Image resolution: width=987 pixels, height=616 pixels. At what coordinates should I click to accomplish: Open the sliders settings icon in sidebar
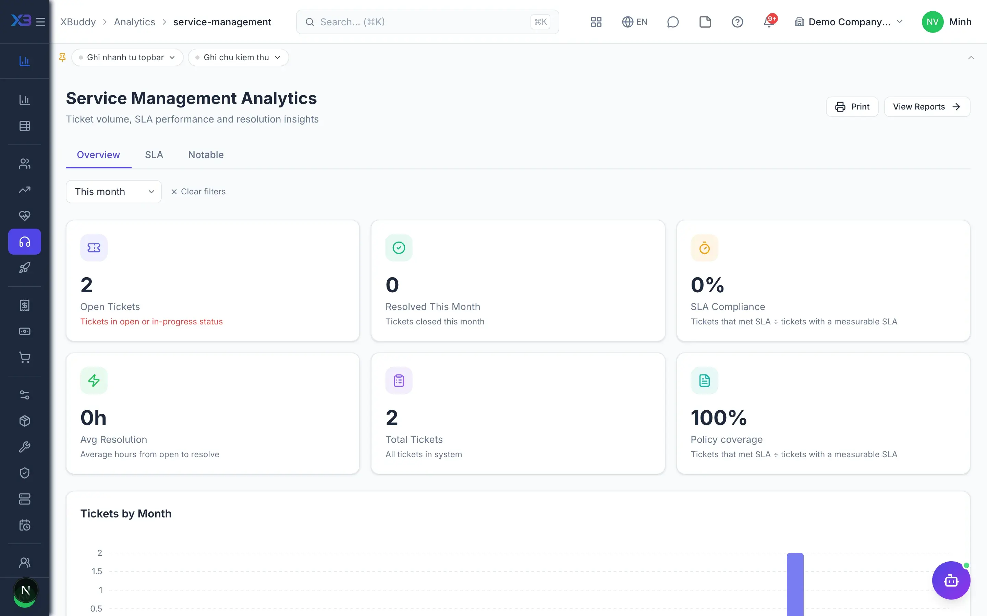coord(24,395)
